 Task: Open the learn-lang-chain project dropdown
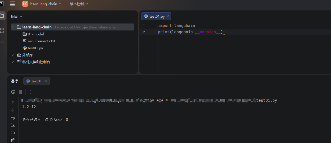point(46,4)
